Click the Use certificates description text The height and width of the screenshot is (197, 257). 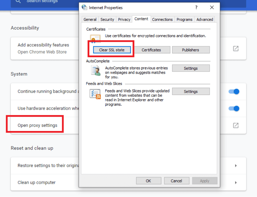click(155, 36)
